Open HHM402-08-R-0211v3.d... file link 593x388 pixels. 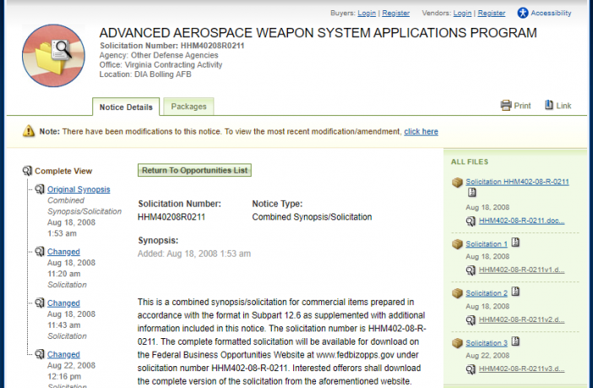pos(521,369)
